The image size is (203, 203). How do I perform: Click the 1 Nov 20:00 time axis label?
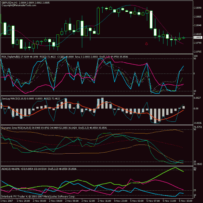(23, 201)
